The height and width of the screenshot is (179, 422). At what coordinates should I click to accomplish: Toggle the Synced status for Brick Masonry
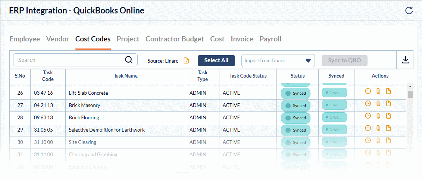click(x=295, y=106)
